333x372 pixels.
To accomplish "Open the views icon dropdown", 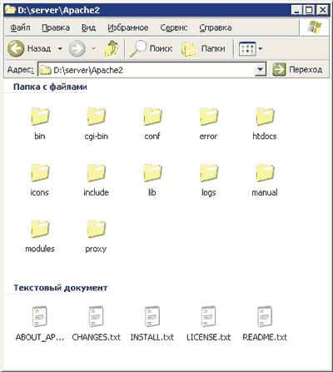I will click(x=251, y=49).
